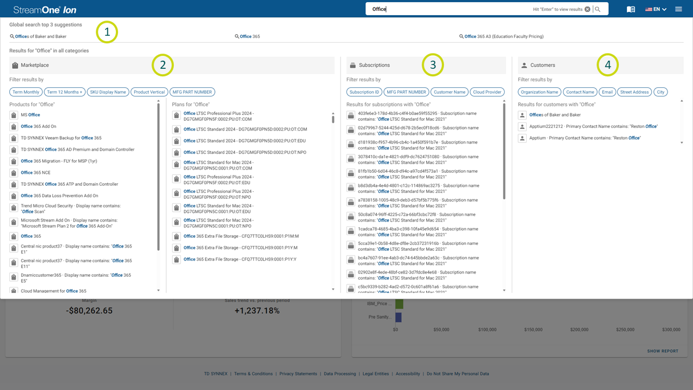Open the documentation book icon

(631, 9)
